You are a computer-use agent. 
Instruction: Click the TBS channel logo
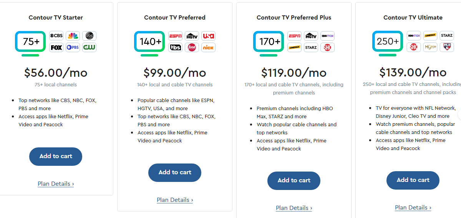[x=176, y=48]
